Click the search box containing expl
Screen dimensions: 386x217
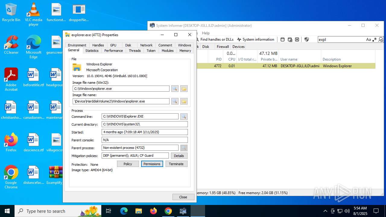[x=341, y=39]
